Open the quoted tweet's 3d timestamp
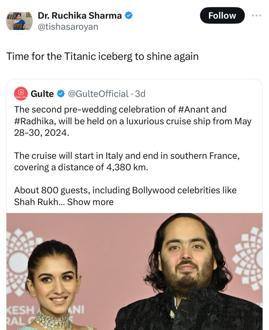Screen dimensions: 269x330 click(141, 94)
